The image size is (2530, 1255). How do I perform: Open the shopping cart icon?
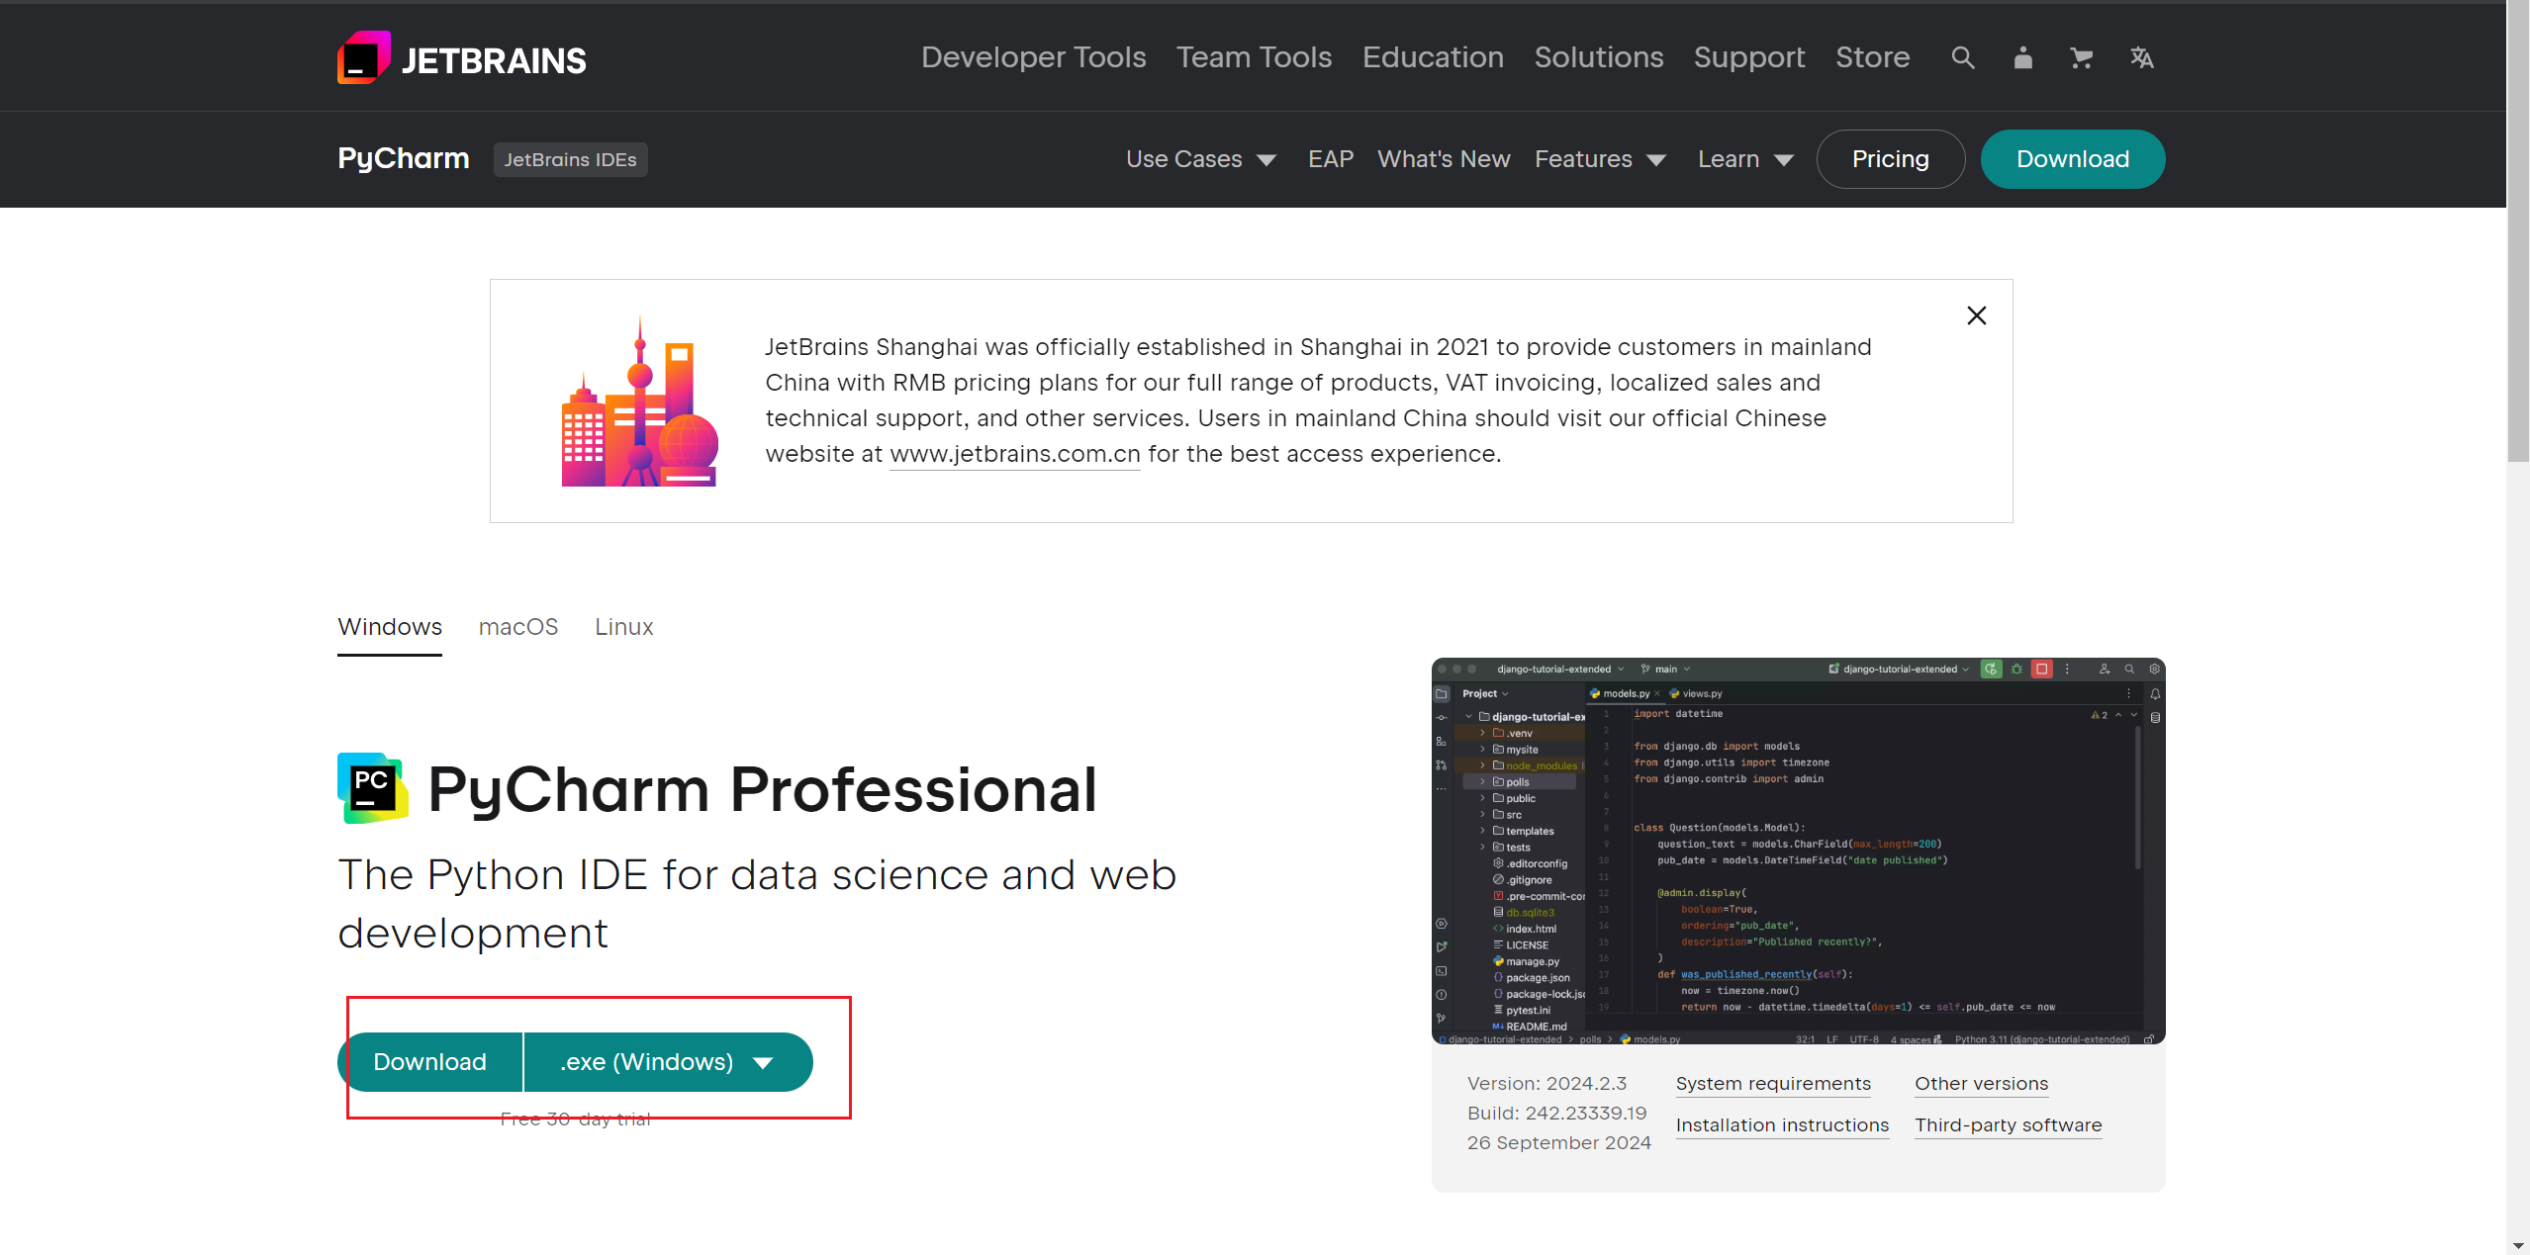(x=2082, y=58)
